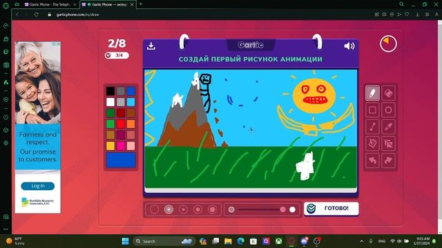
Task: Select the fourth brush size
Action: pos(198,209)
